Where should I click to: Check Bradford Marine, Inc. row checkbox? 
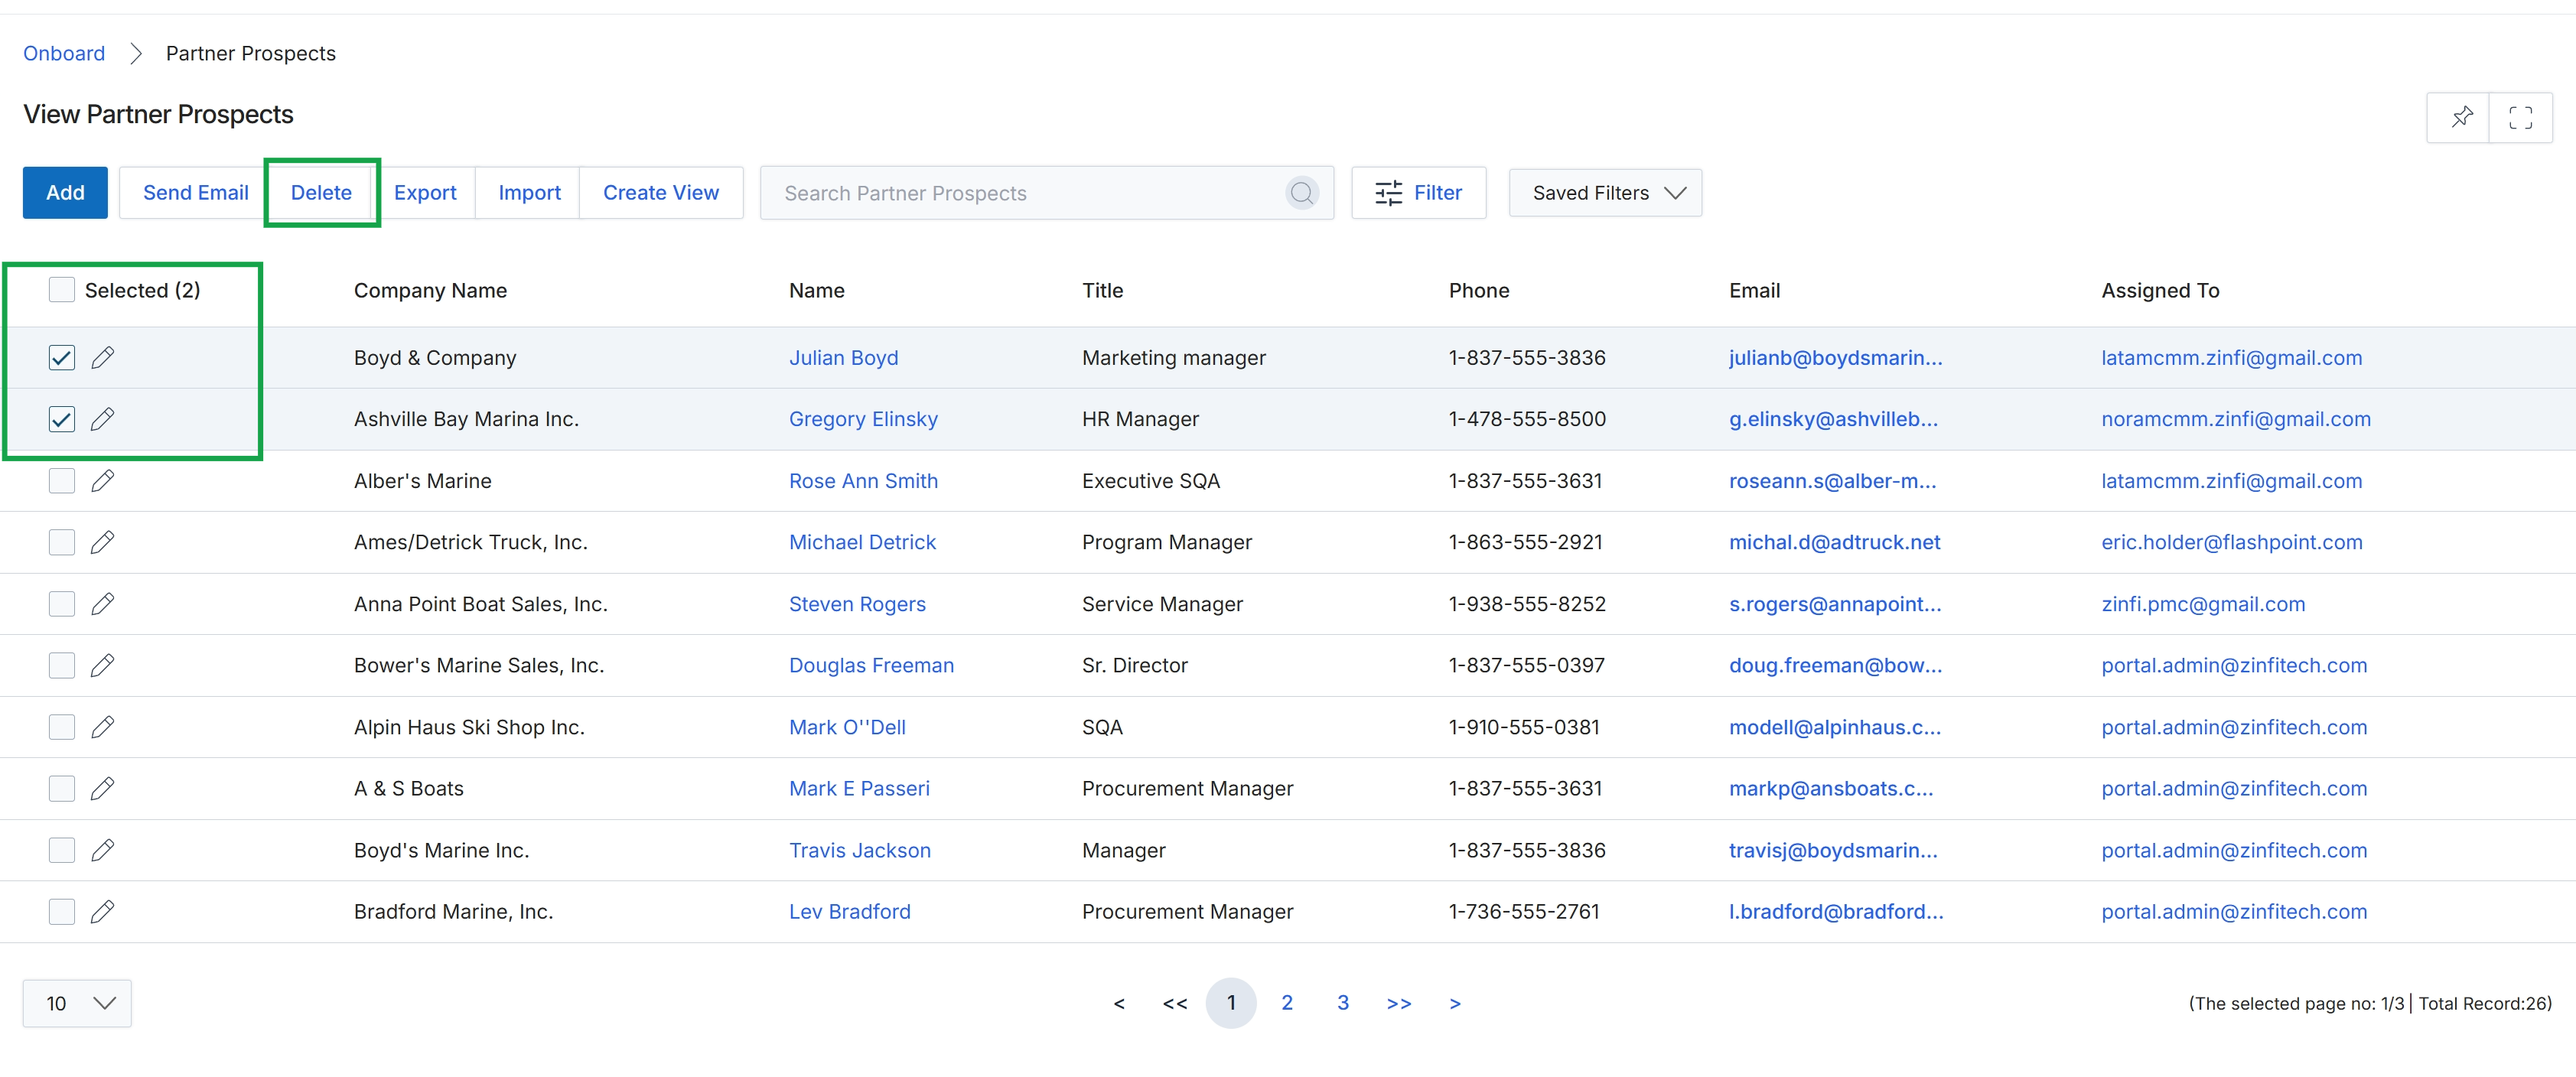[62, 912]
